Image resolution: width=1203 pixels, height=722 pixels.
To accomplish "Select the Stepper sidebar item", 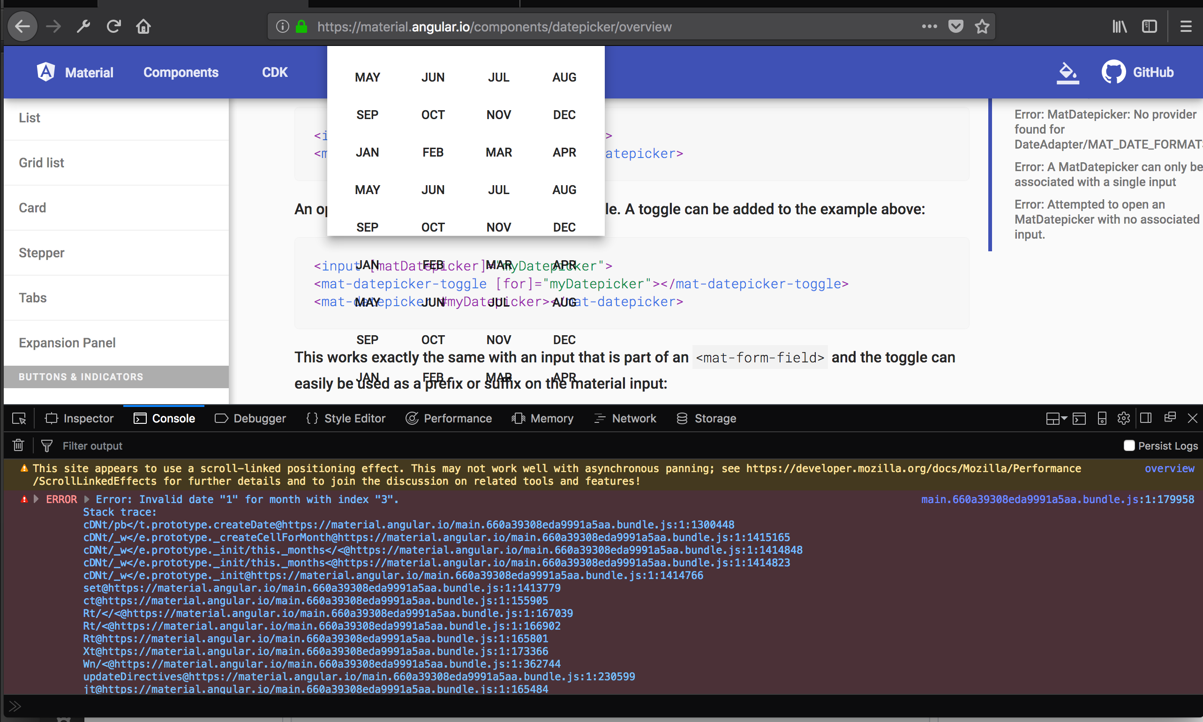I will [116, 253].
